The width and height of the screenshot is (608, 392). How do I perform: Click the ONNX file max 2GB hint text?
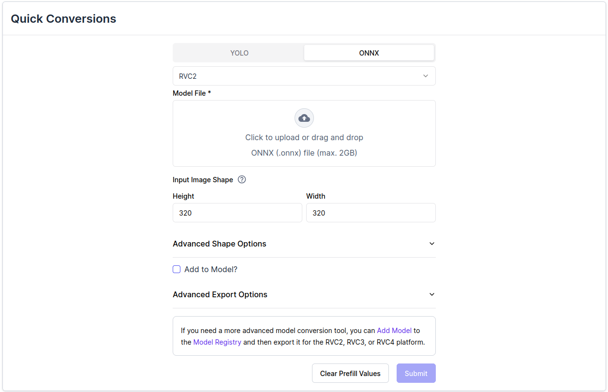tap(304, 153)
